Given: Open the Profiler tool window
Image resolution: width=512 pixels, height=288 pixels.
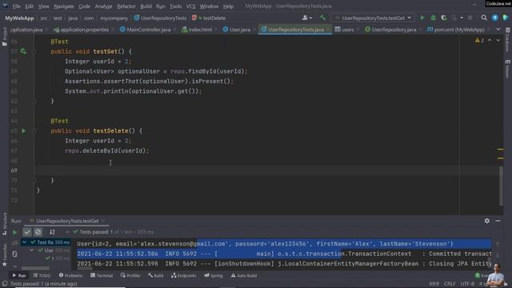Looking at the screenshot, I should pos(130,275).
